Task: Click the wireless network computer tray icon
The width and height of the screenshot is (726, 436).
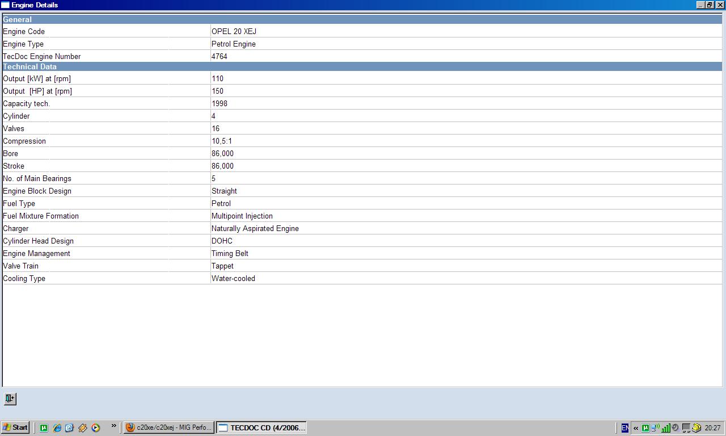Action: click(x=655, y=428)
